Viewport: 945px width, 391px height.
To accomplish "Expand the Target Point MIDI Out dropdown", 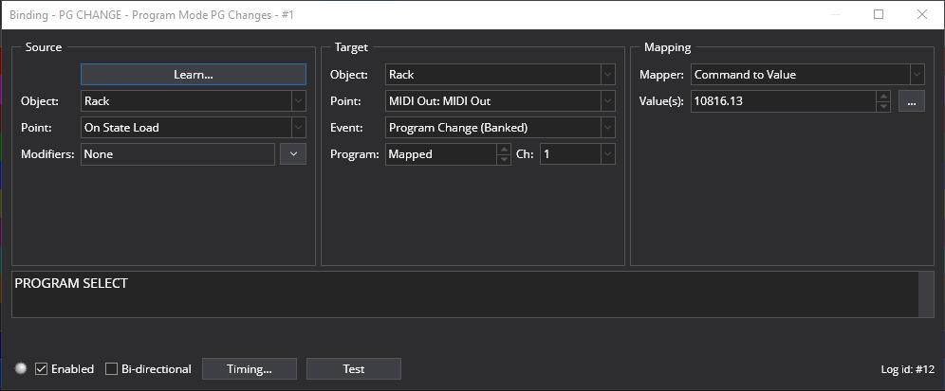I will (x=500, y=101).
